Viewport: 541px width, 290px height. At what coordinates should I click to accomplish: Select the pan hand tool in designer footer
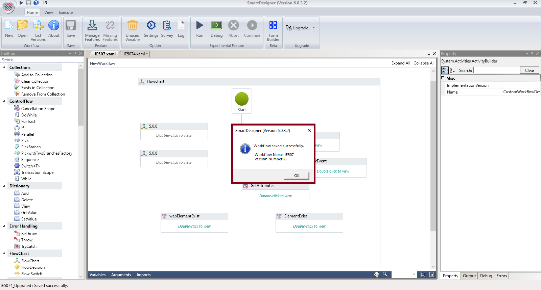377,274
